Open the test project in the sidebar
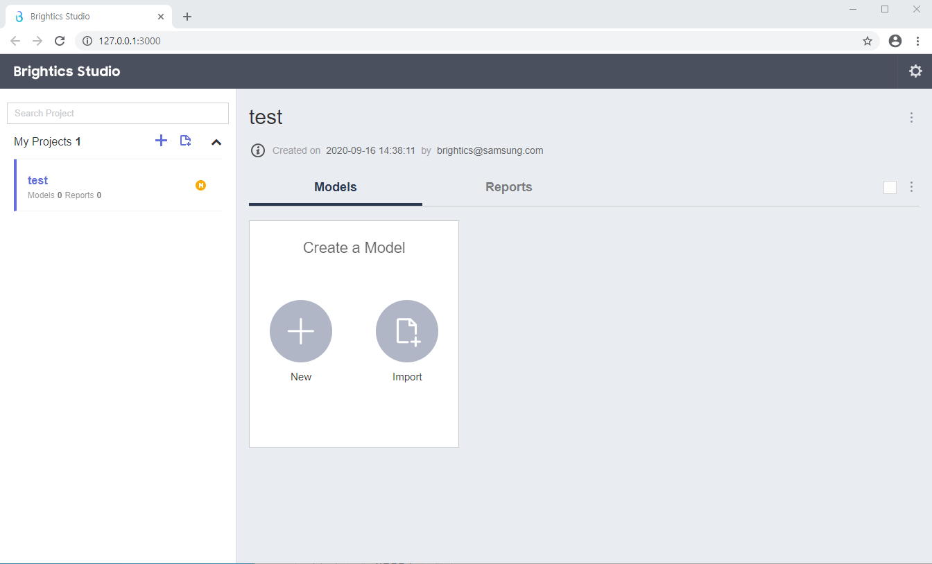The width and height of the screenshot is (932, 564). (118, 185)
